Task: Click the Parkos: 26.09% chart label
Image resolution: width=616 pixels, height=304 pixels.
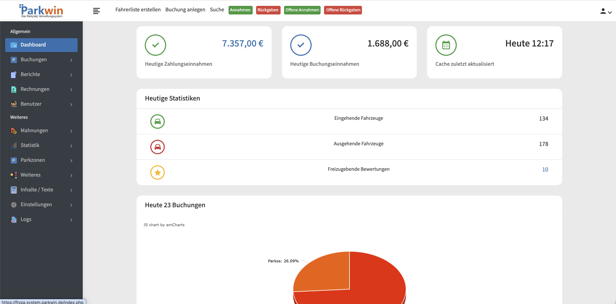Action: coord(283,261)
